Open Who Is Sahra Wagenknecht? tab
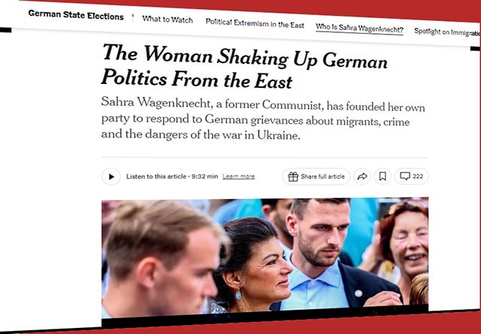481x334 pixels. pos(359,29)
